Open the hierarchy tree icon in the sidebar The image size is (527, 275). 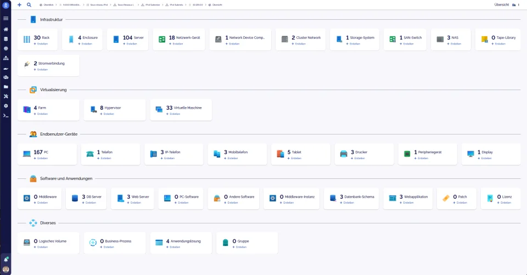coord(5,58)
